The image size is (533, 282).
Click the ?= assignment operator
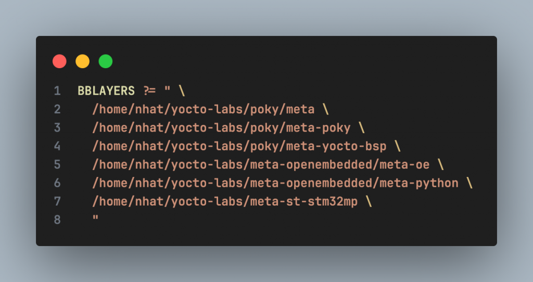pyautogui.click(x=149, y=91)
